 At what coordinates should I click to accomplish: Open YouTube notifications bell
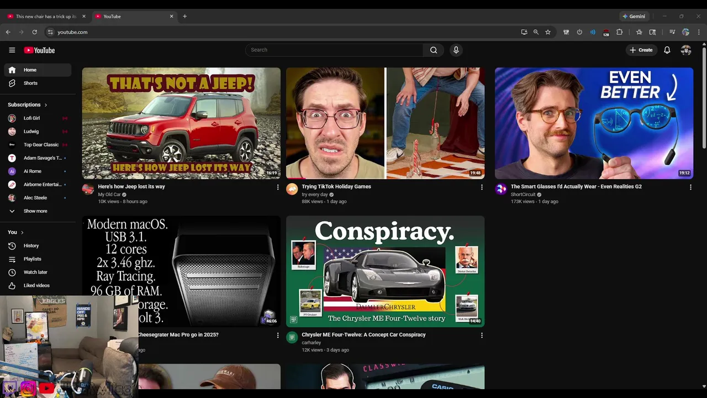pyautogui.click(x=667, y=50)
